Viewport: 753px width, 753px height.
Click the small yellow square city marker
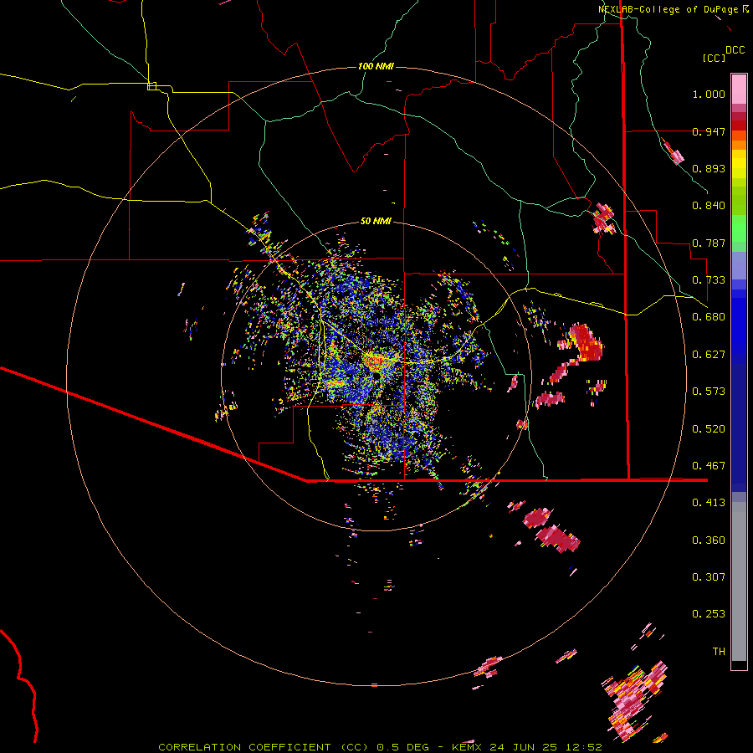151,86
